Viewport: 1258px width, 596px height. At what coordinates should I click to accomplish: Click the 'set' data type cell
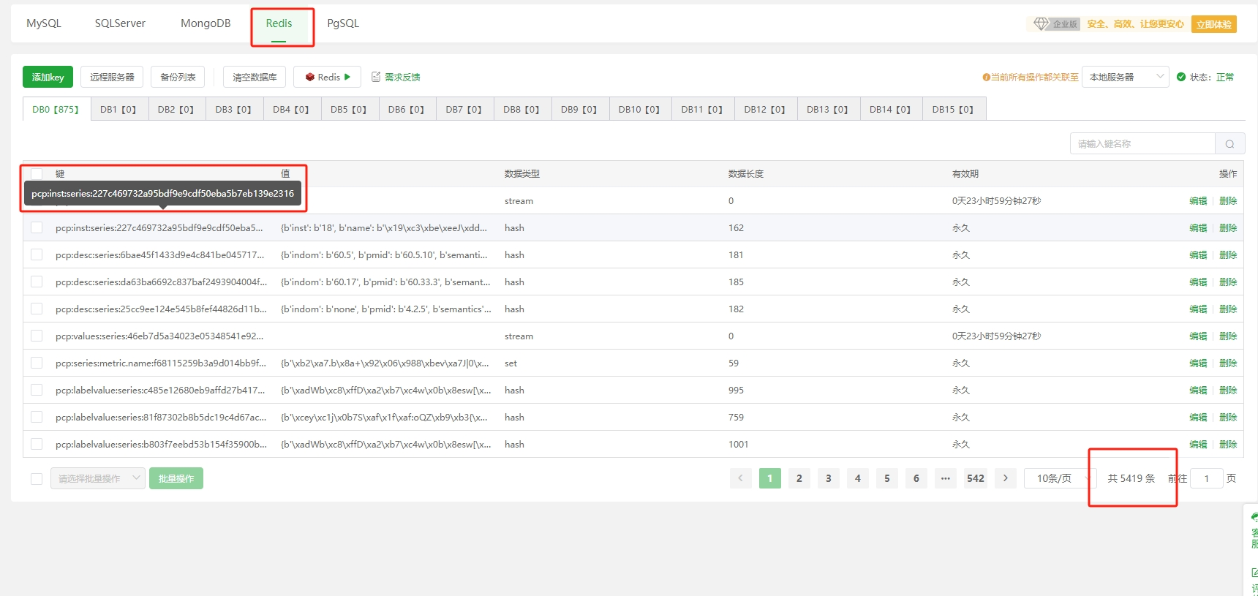[x=511, y=363]
